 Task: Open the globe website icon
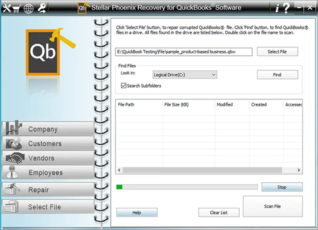pos(29,9)
